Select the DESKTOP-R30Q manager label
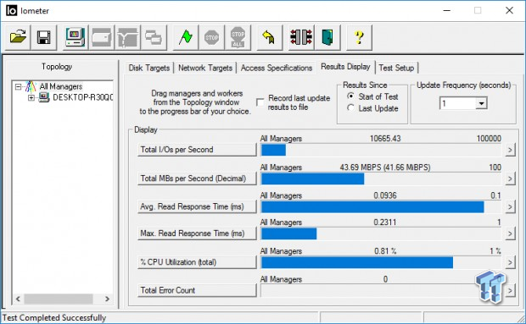This screenshot has height=324, width=526. 83,97
